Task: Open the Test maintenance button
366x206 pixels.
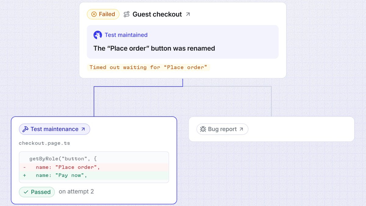Action: (55, 129)
